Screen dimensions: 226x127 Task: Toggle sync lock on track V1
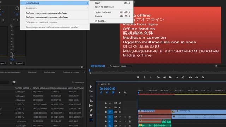[x=115, y=112]
